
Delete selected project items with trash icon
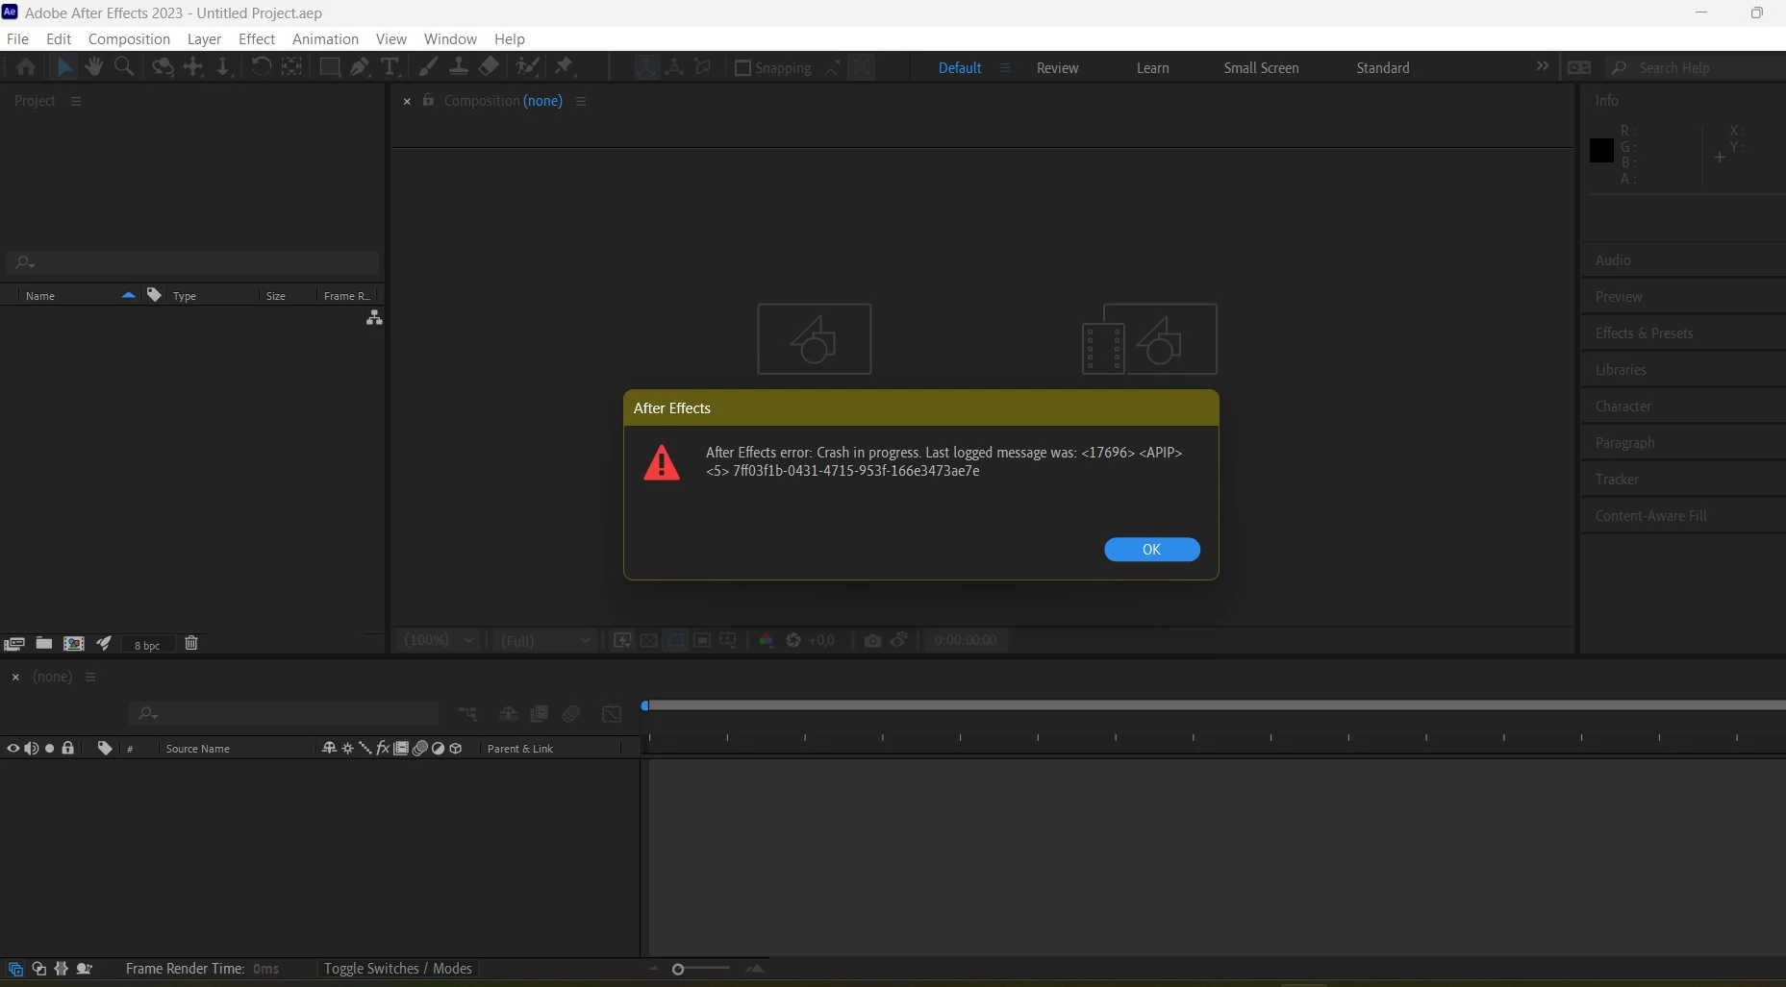tap(191, 643)
